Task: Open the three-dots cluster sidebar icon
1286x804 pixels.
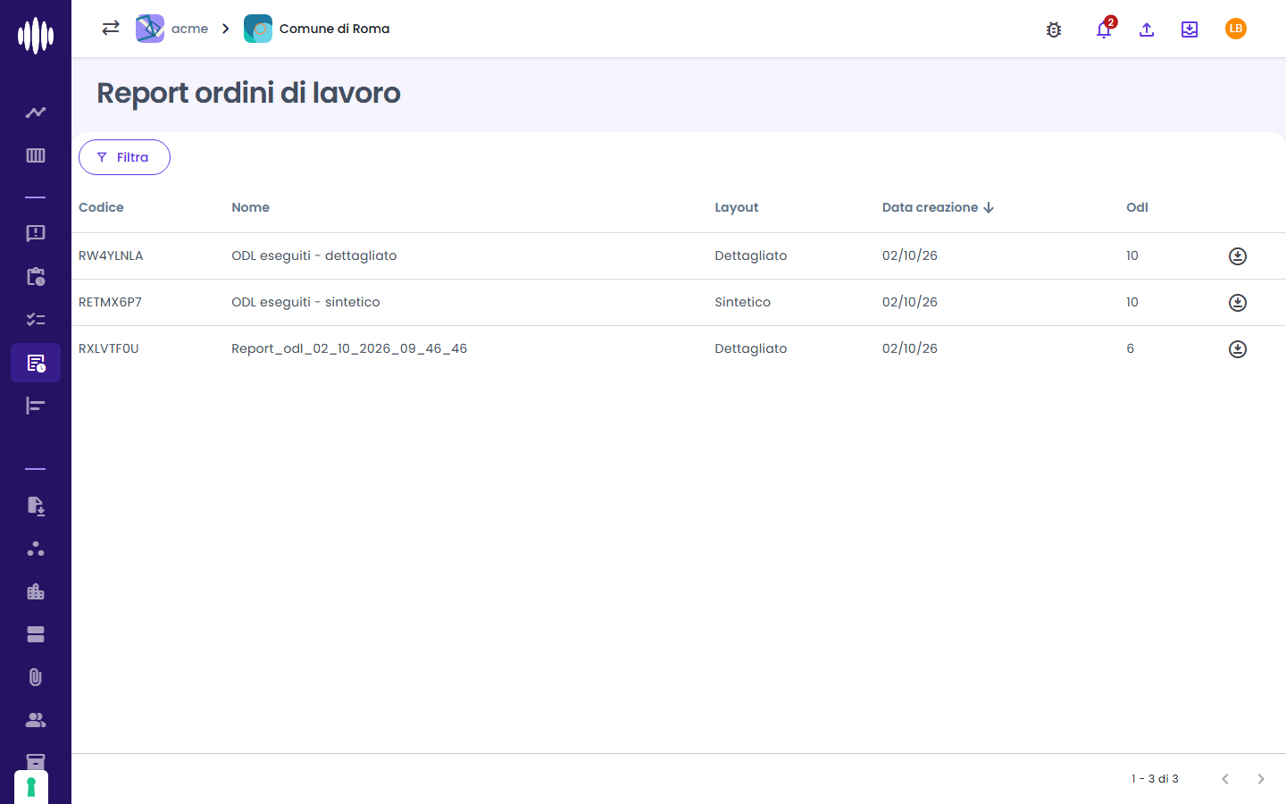Action: pos(36,549)
